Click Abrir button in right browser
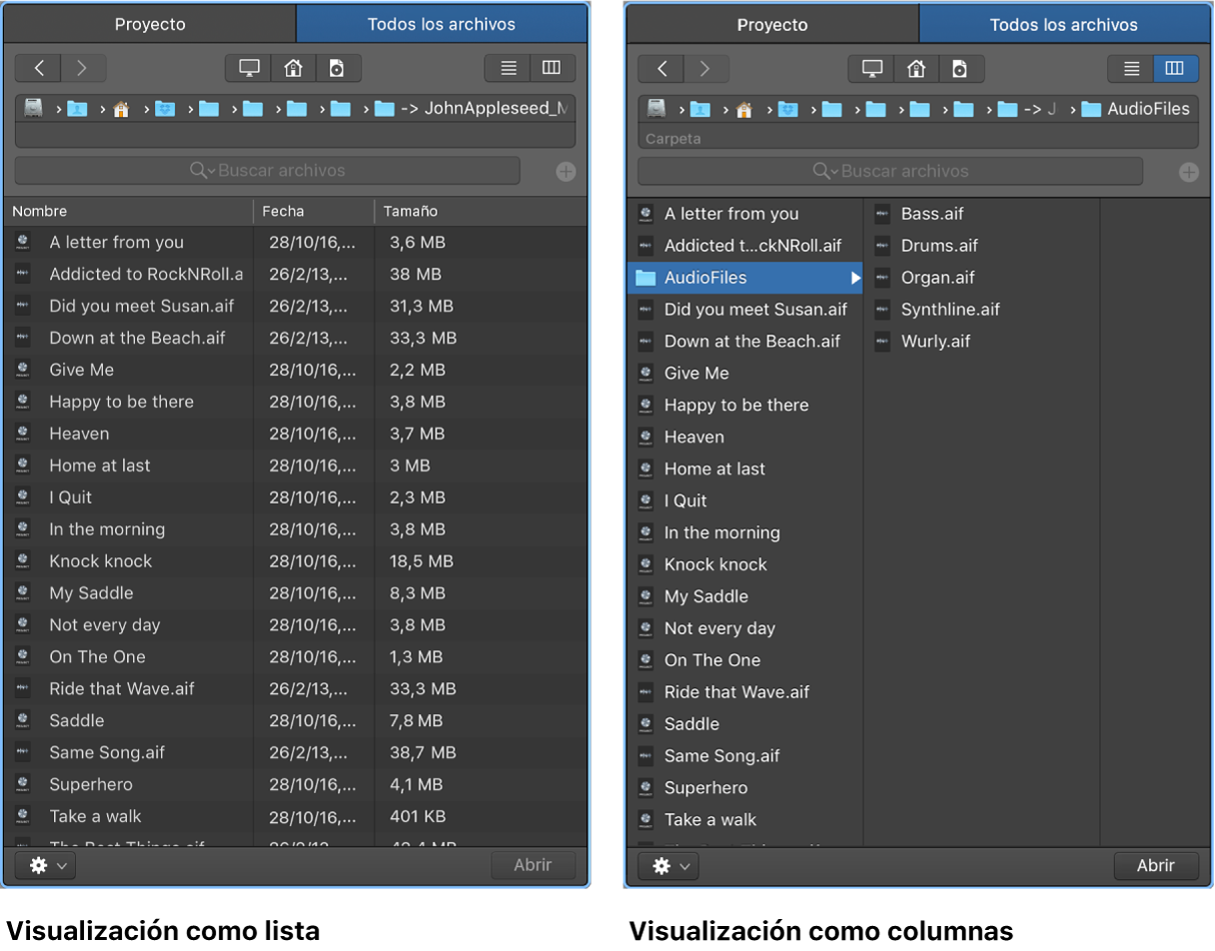The height and width of the screenshot is (951, 1215). [1156, 866]
